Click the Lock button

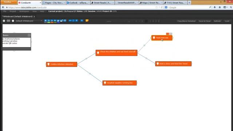[x=227, y=21]
